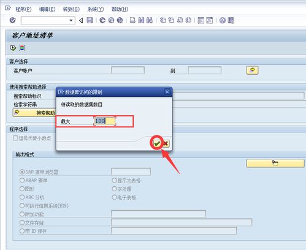
Task: Open multiple selection arrow for 客户帐户
Action: [252, 70]
